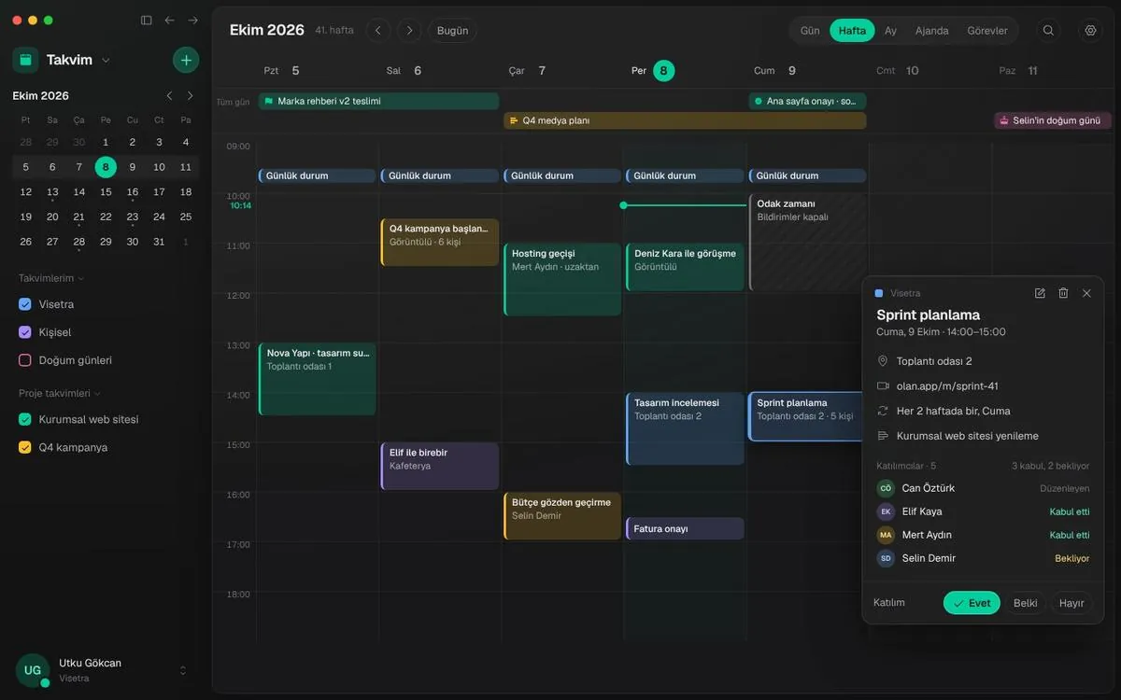Show next month in the mini calendar
The image size is (1121, 700).
(x=191, y=95)
